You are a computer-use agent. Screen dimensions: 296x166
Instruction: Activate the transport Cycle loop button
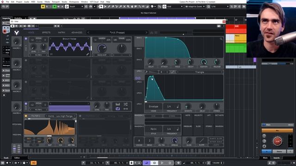click(147, 163)
